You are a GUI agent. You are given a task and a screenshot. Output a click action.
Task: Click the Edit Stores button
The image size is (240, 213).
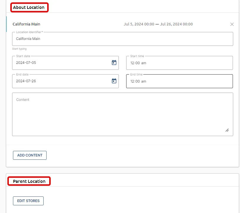(28, 201)
